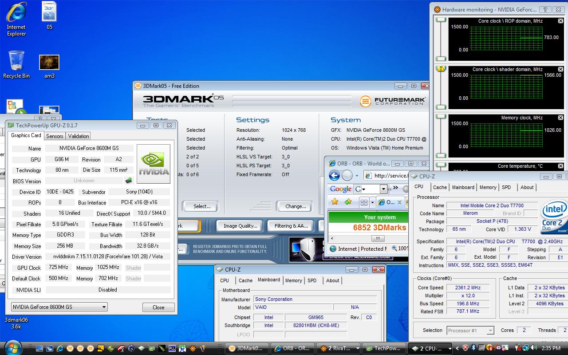Viewport: 568px width, 355px height.
Task: Open Cache tab in front CPU-Z window
Action: (440, 187)
